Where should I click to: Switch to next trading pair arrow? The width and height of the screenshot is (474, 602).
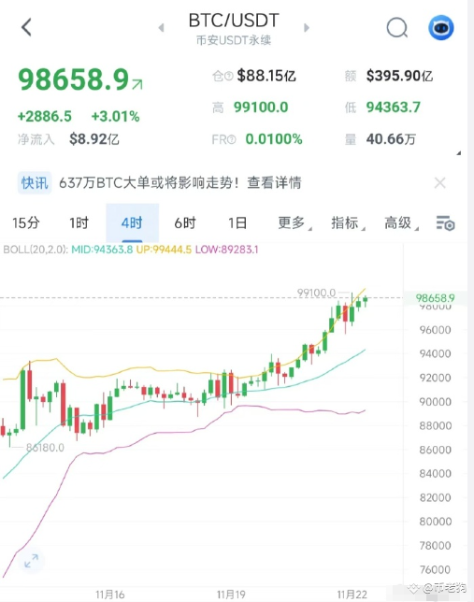click(306, 28)
